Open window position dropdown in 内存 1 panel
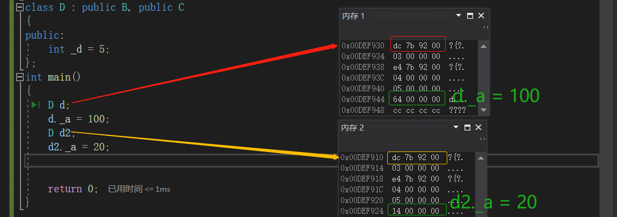 (x=459, y=16)
